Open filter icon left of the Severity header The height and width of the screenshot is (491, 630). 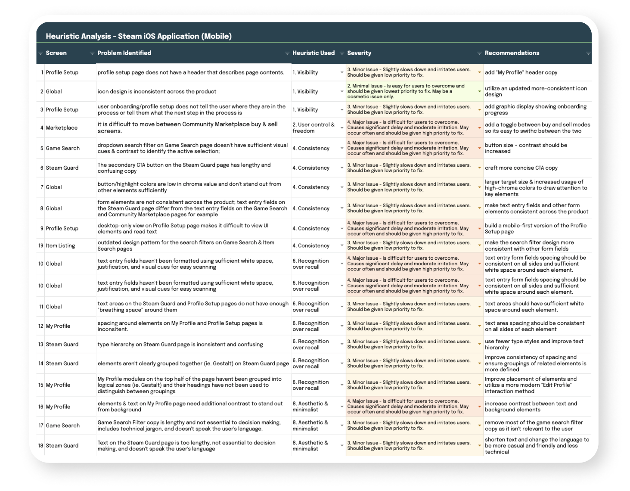pos(342,53)
